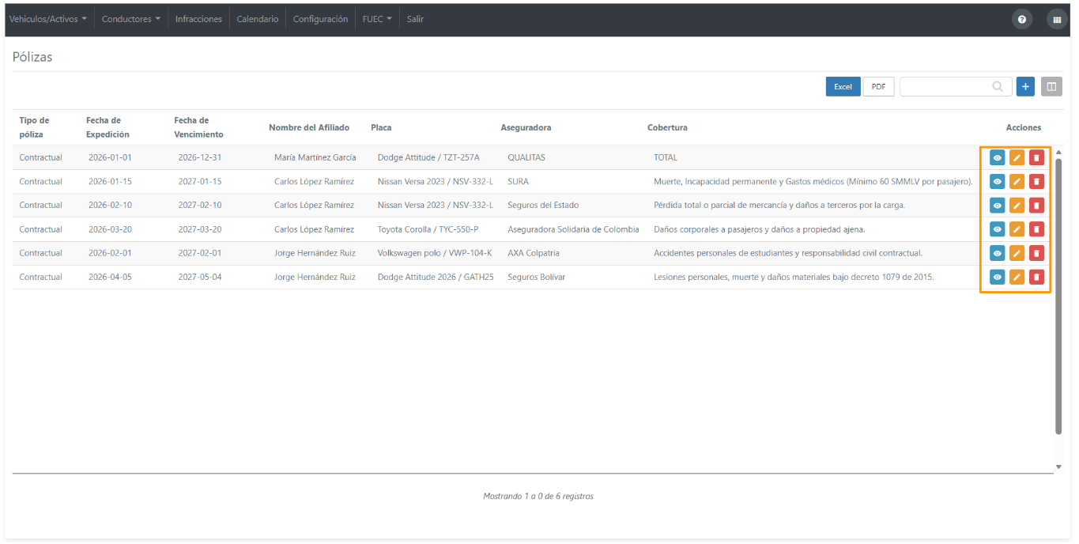
Task: Edit the Seguros Bolívar policy
Action: point(1017,278)
